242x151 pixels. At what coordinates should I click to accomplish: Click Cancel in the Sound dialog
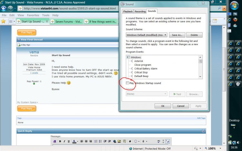click(181, 106)
